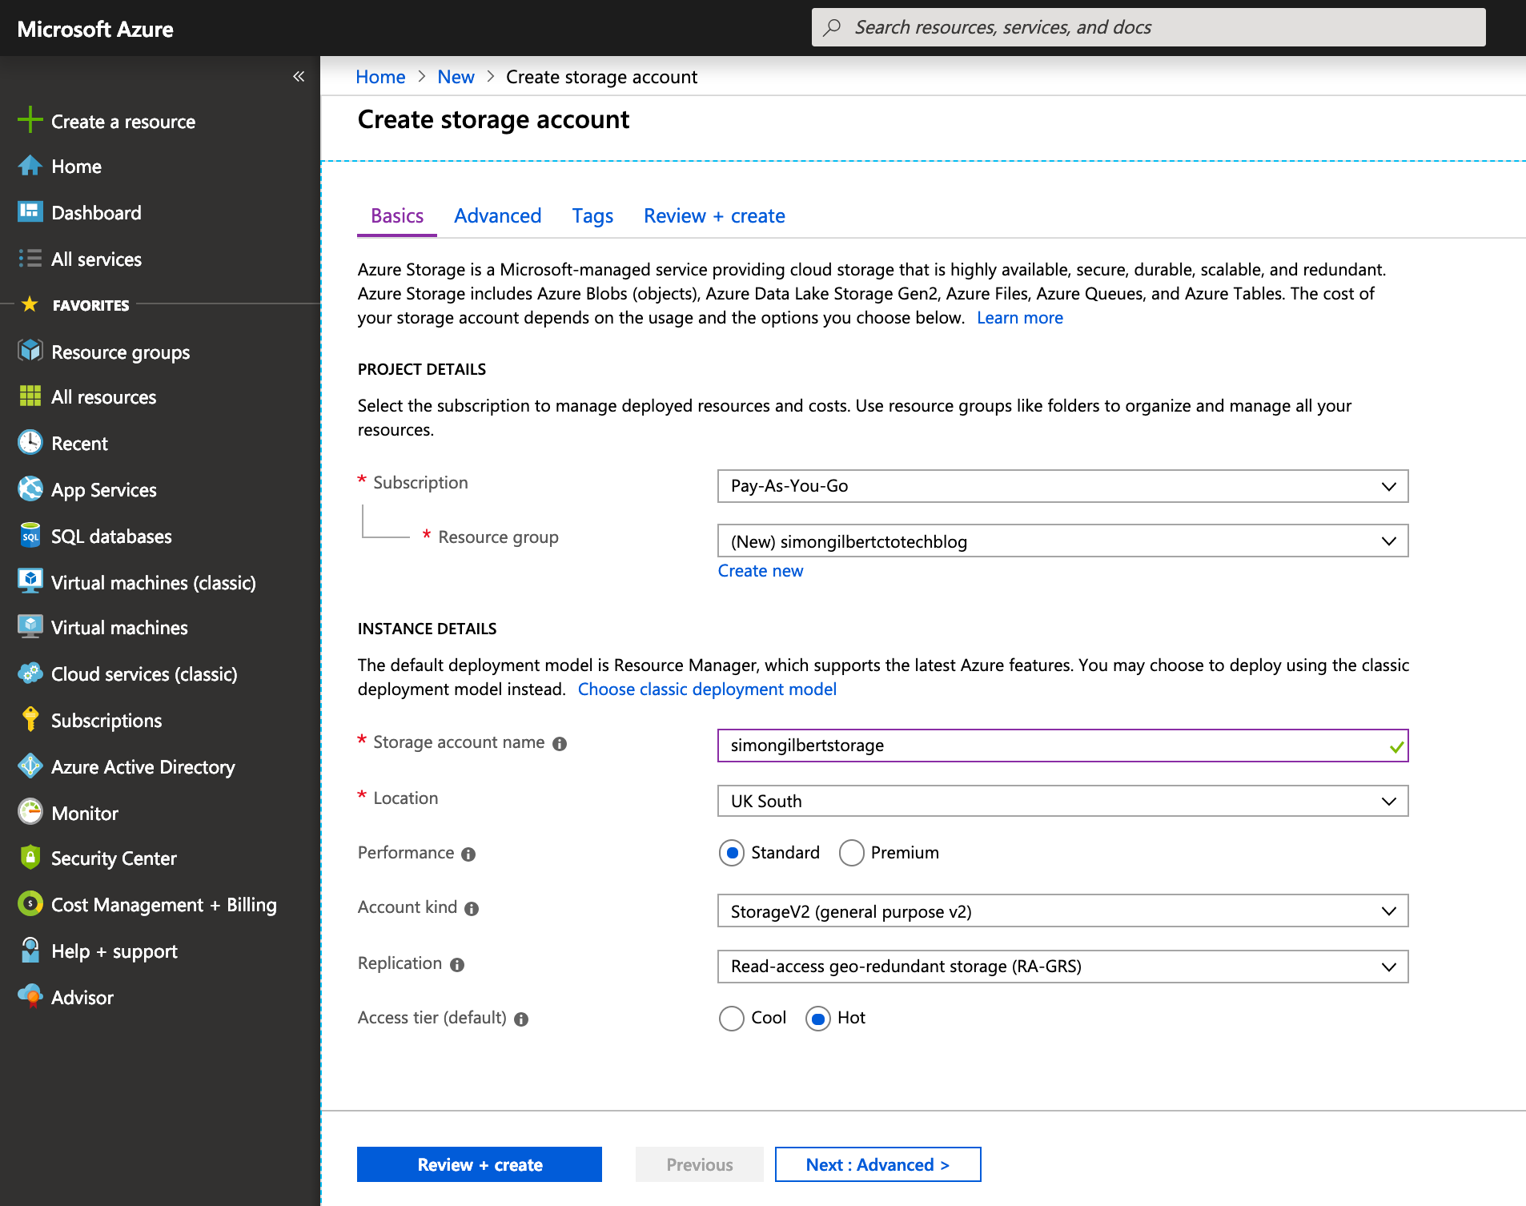Image resolution: width=1526 pixels, height=1206 pixels.
Task: Switch to the Advanced tab
Action: click(497, 215)
